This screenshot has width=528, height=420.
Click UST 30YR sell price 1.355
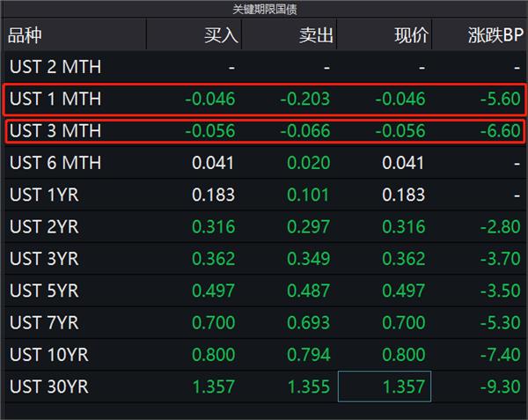309,387
